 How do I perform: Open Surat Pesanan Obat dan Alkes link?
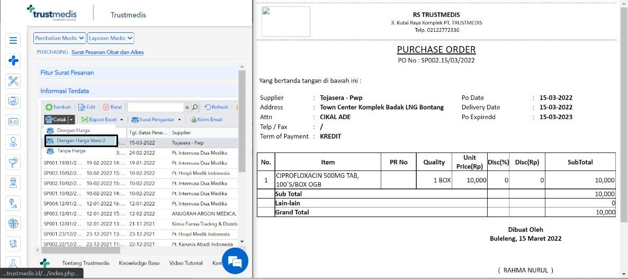pyautogui.click(x=107, y=52)
